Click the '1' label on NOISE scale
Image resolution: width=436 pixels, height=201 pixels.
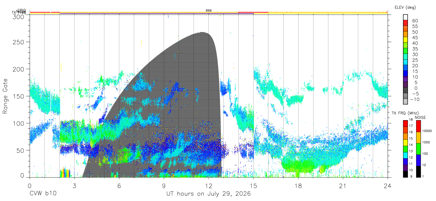pyautogui.click(x=423, y=176)
